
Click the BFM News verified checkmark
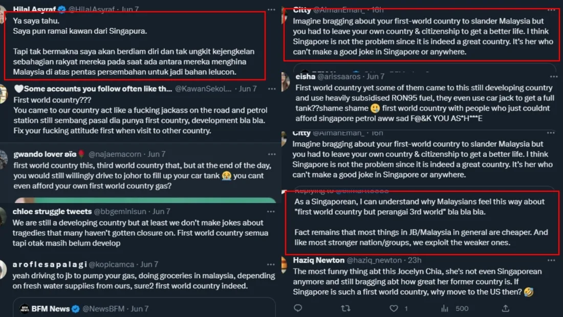75,309
